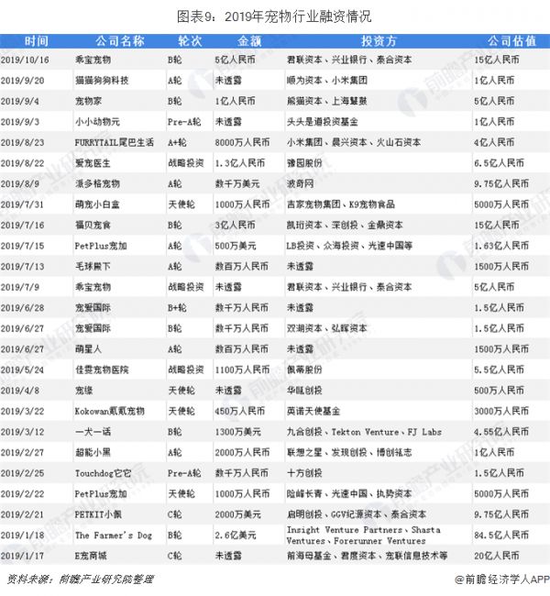Click the amount 1300万美元
Viewport: 550px width, 596px height.
point(238,432)
